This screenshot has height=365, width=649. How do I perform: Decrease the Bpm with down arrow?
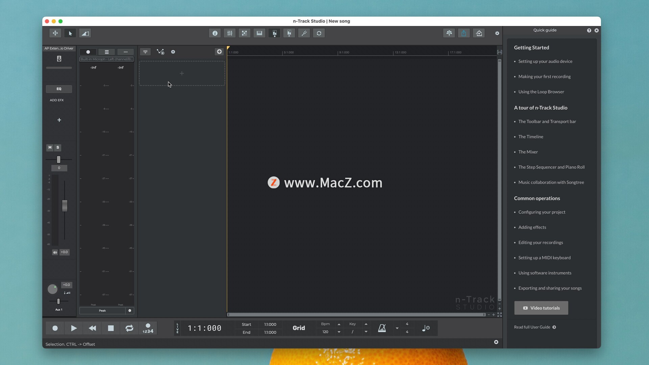[x=339, y=332]
